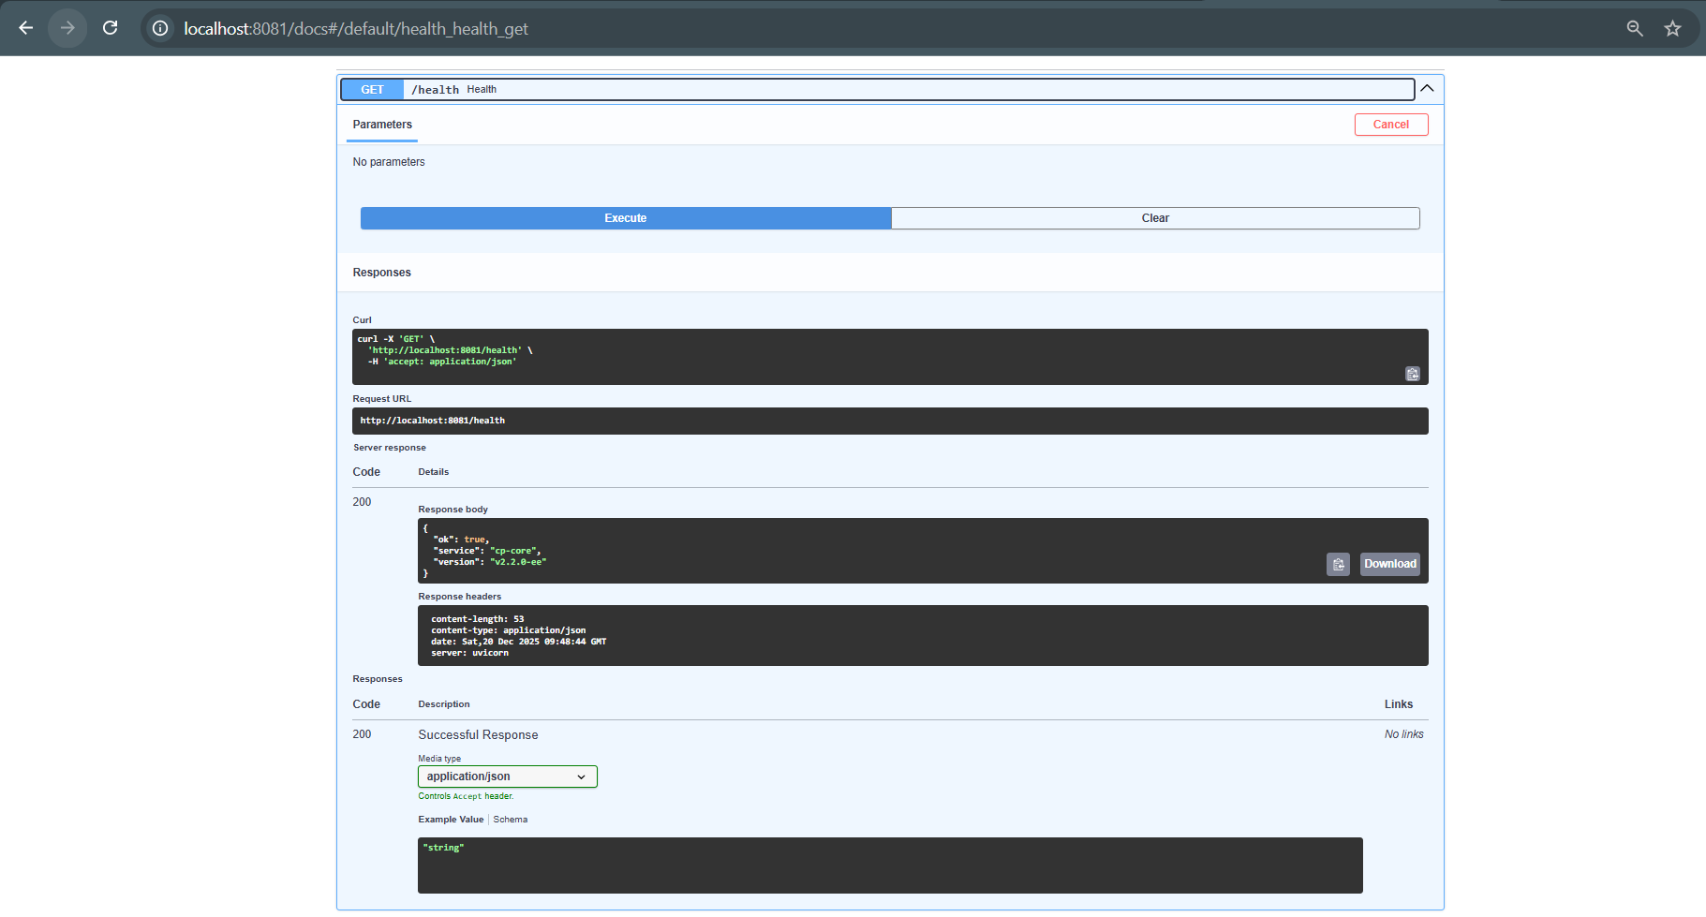Click the "string" example value

pos(443,848)
